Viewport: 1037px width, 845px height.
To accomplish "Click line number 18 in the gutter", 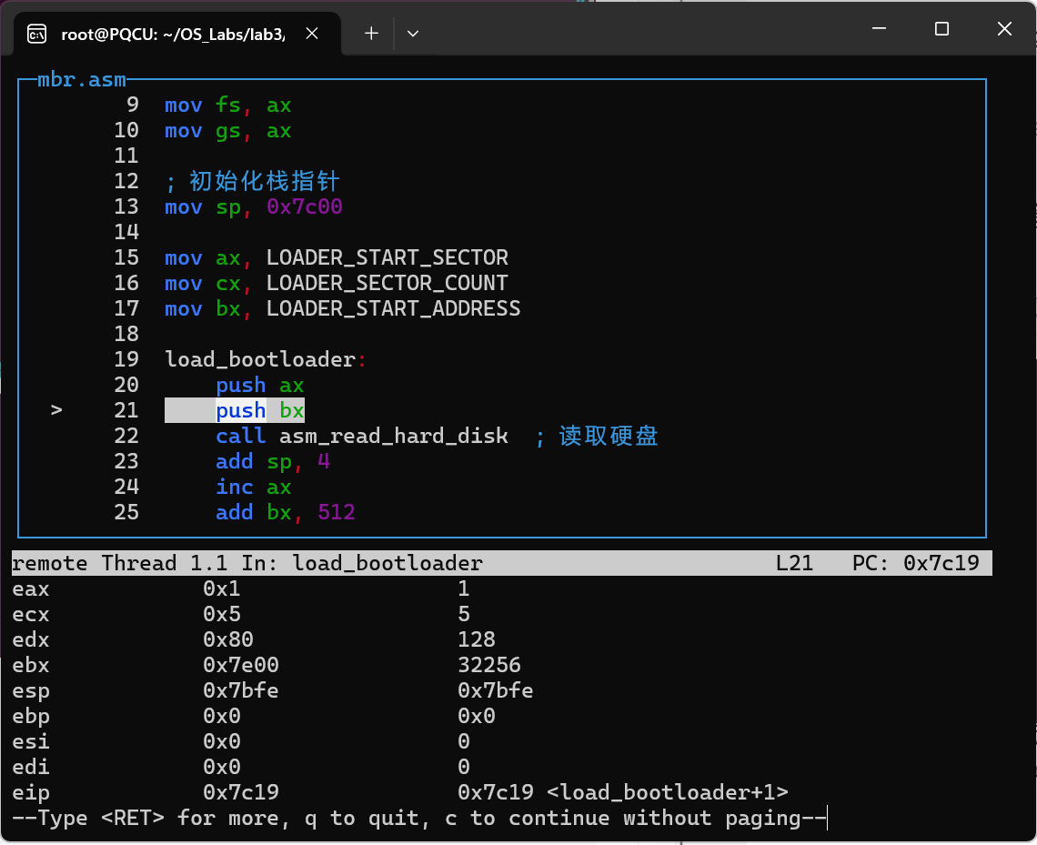I will tap(126, 334).
